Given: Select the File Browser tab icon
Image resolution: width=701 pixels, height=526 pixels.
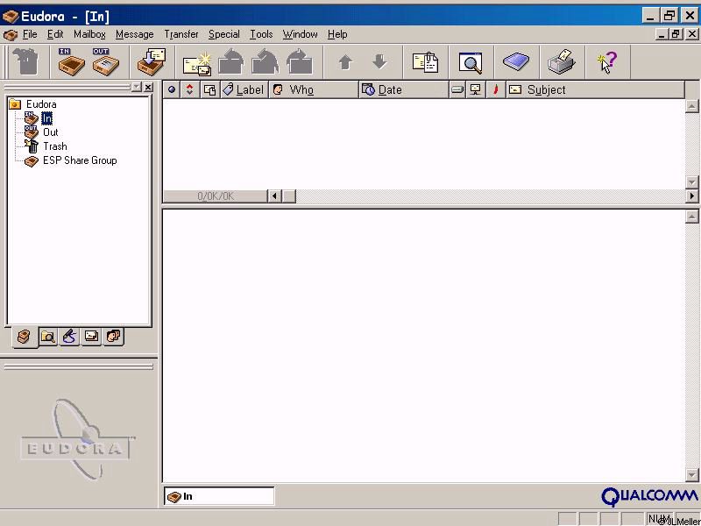Looking at the screenshot, I should click(48, 337).
